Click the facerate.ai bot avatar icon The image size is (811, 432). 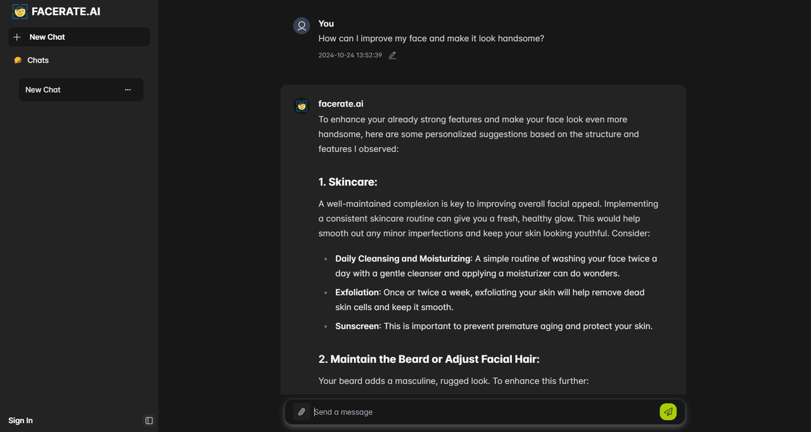coord(302,106)
